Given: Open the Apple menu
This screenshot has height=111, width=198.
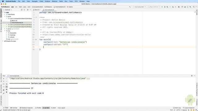Looking at the screenshot, I should point(3,1).
